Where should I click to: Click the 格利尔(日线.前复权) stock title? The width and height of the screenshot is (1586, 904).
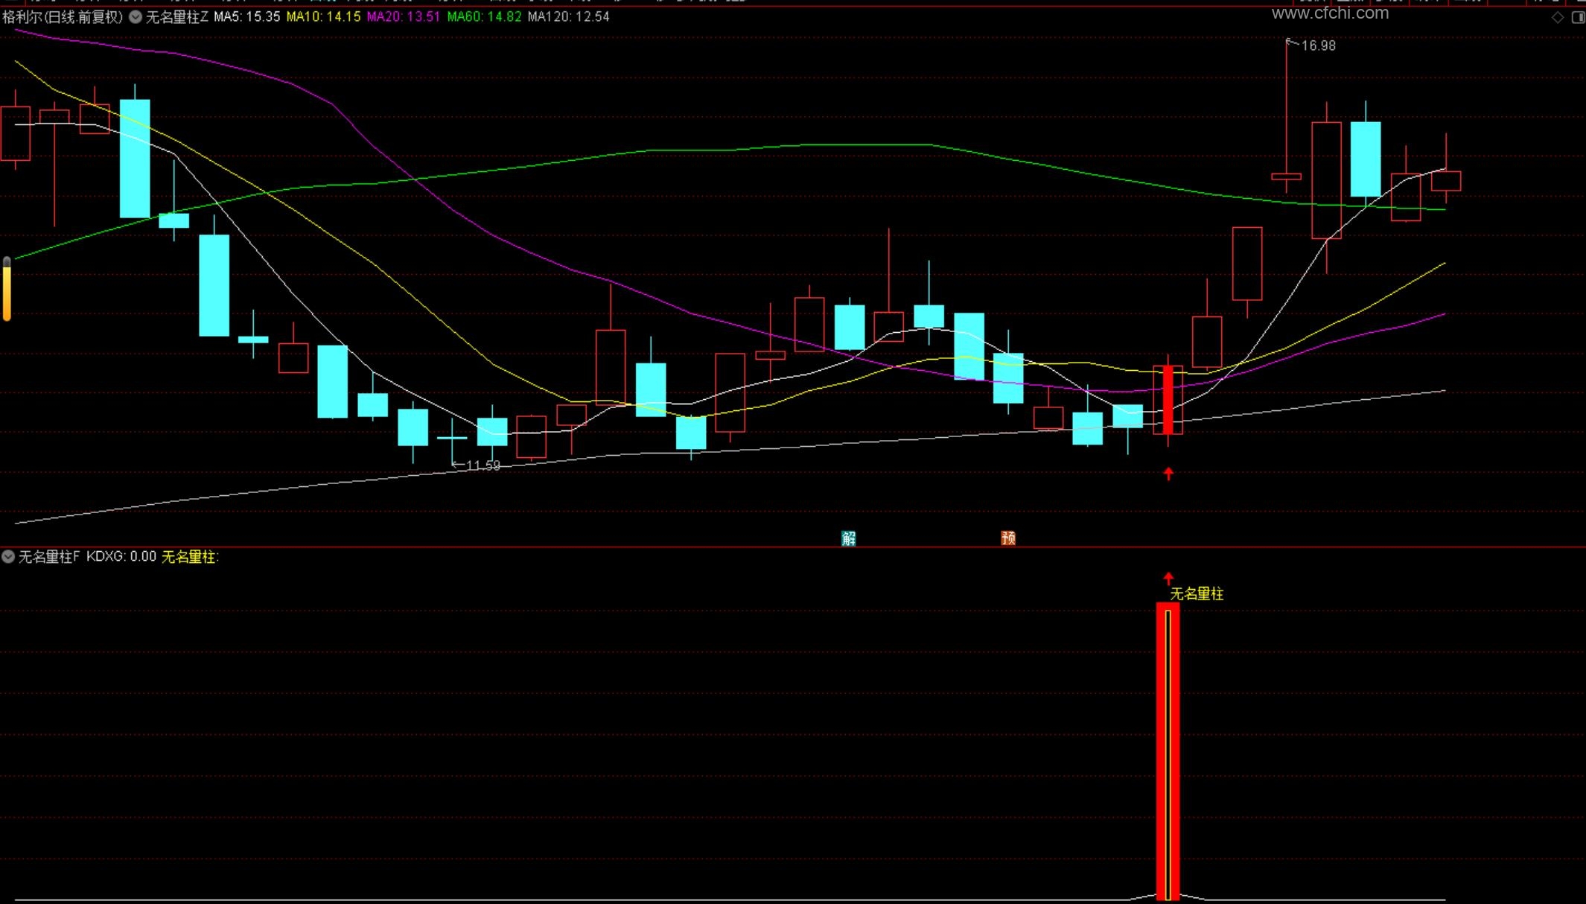pyautogui.click(x=63, y=17)
